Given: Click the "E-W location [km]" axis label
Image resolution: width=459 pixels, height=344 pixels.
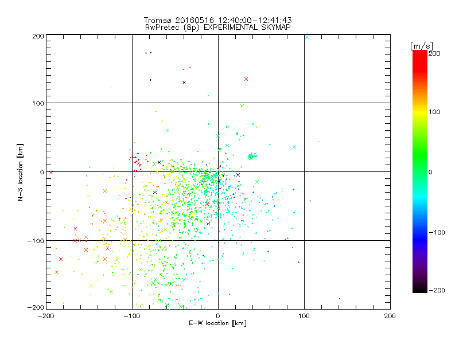Looking at the screenshot, I should [x=217, y=323].
